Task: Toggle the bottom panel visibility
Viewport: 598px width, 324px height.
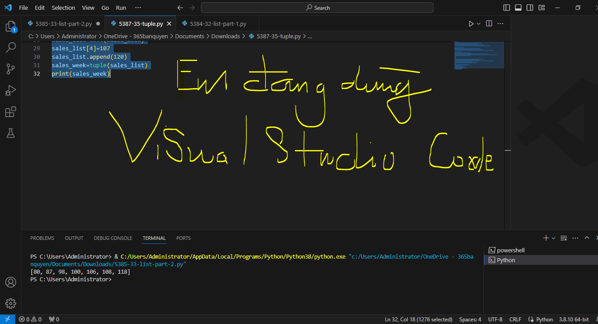Action: 518,8
